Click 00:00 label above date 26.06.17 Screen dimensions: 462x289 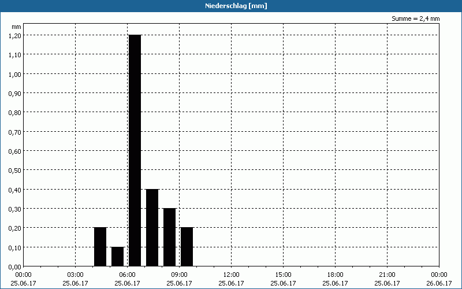tap(439, 275)
